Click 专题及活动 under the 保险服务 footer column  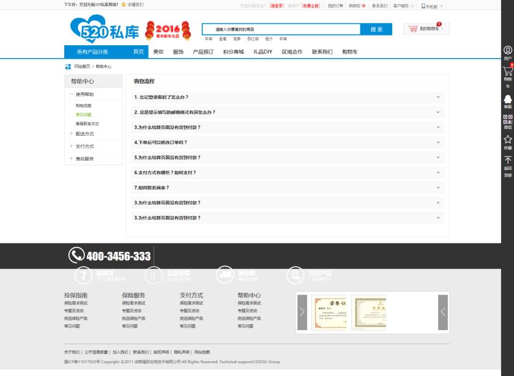pyautogui.click(x=132, y=311)
